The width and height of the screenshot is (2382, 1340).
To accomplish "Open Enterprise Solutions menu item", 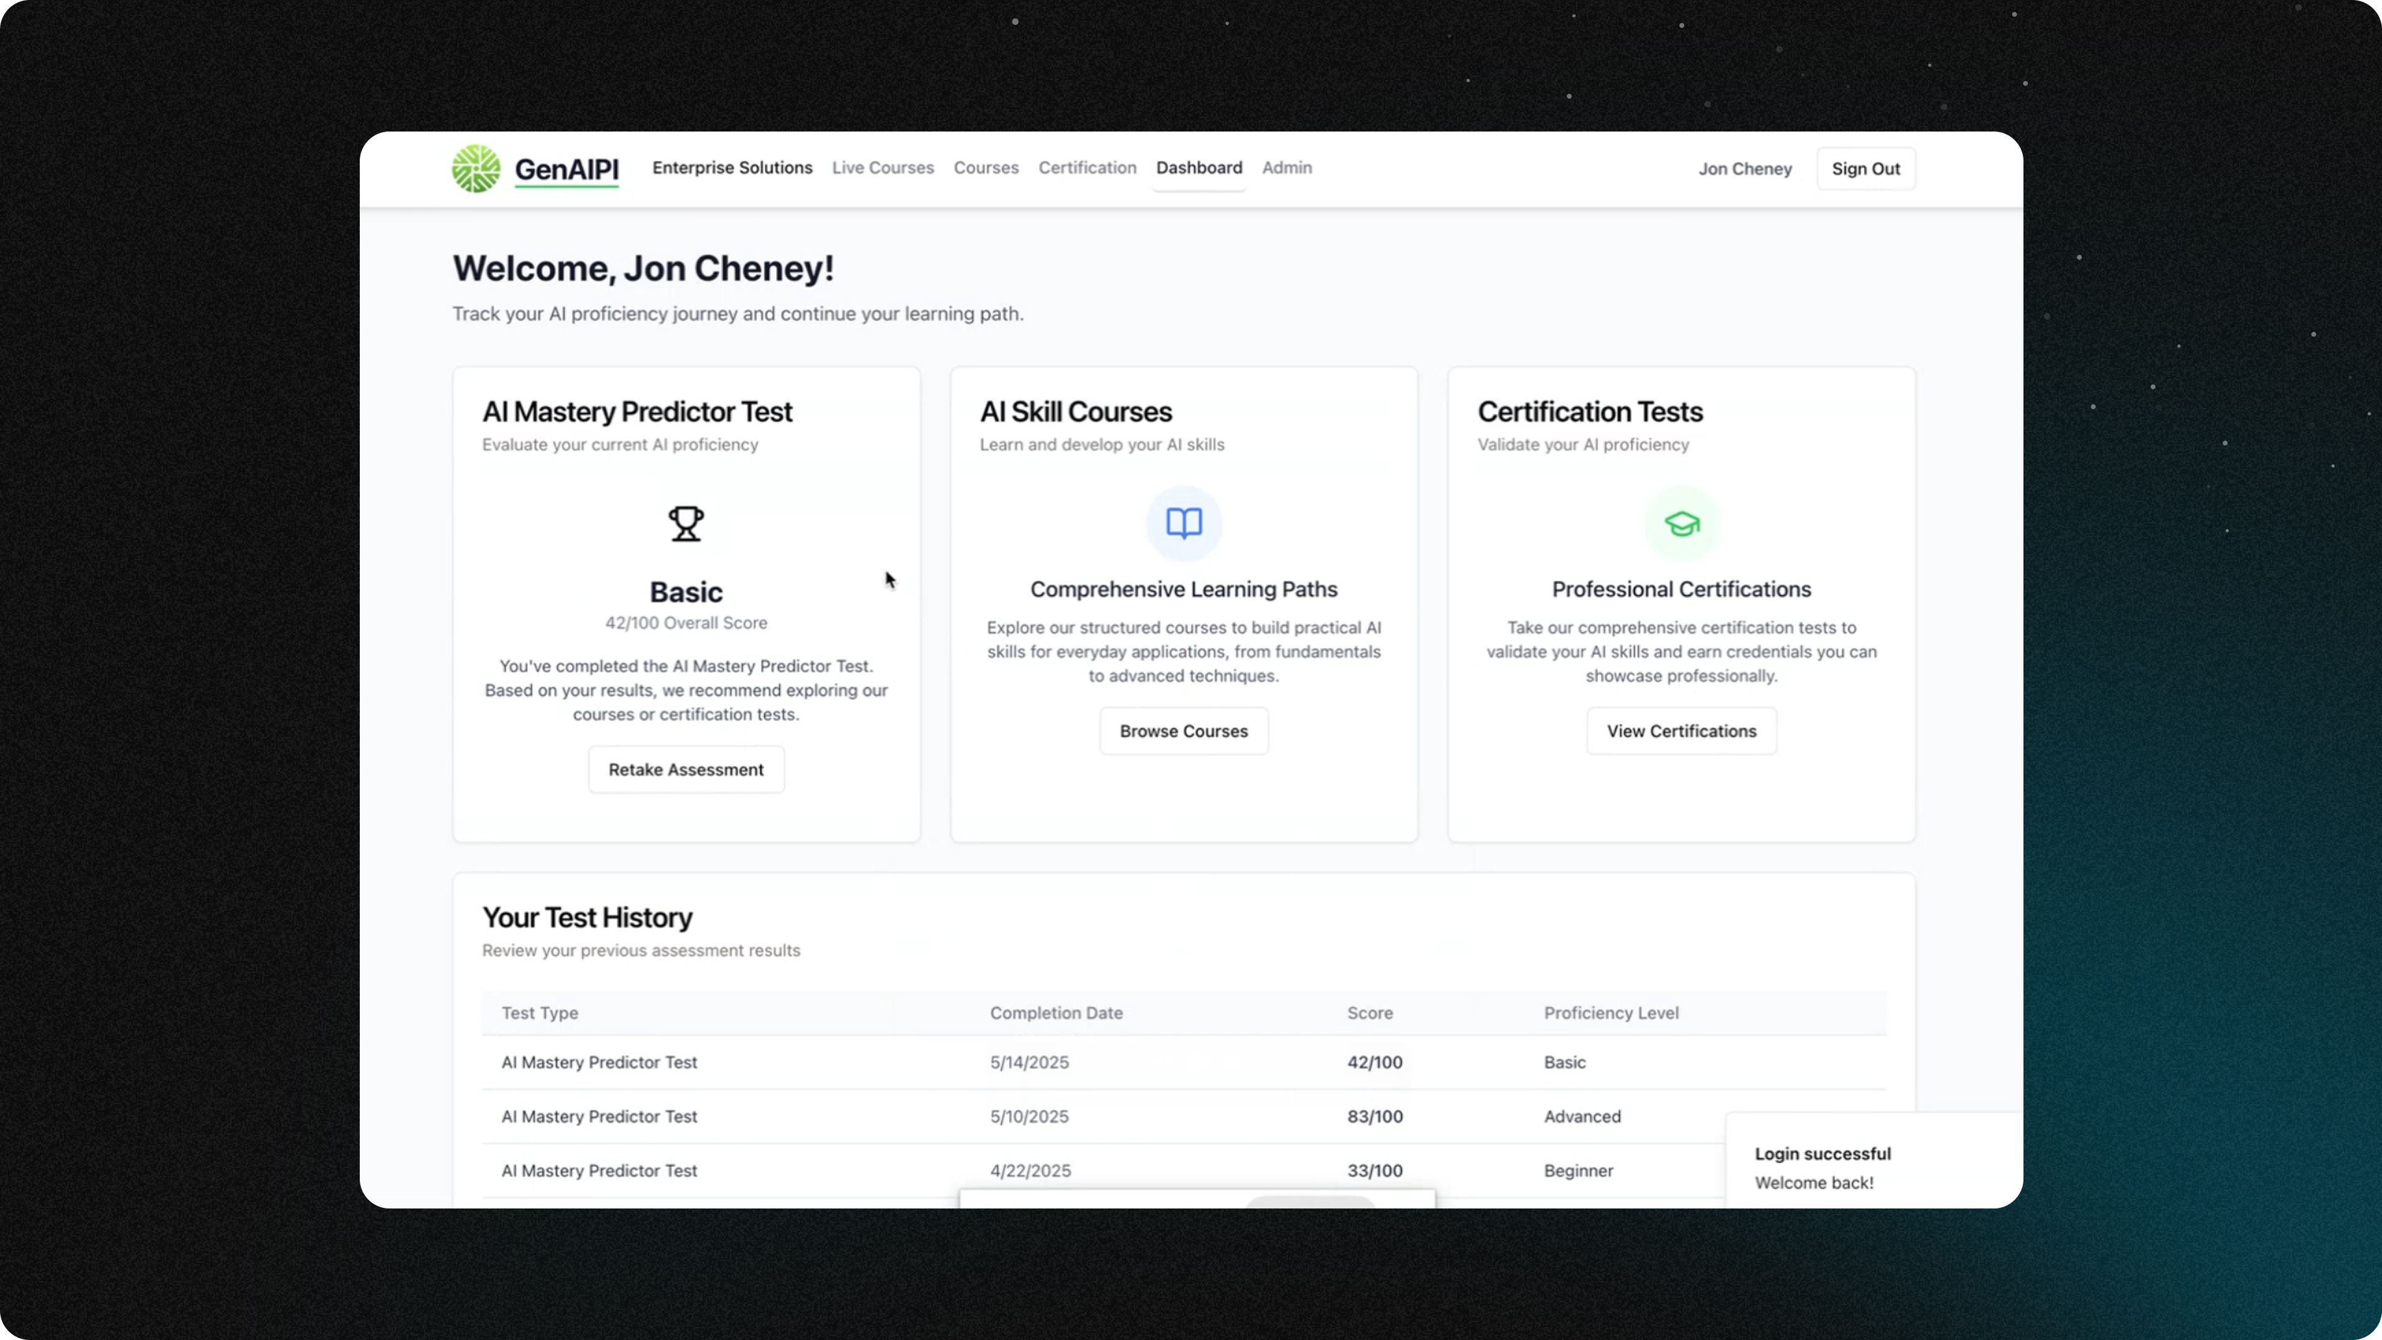I will [x=731, y=167].
